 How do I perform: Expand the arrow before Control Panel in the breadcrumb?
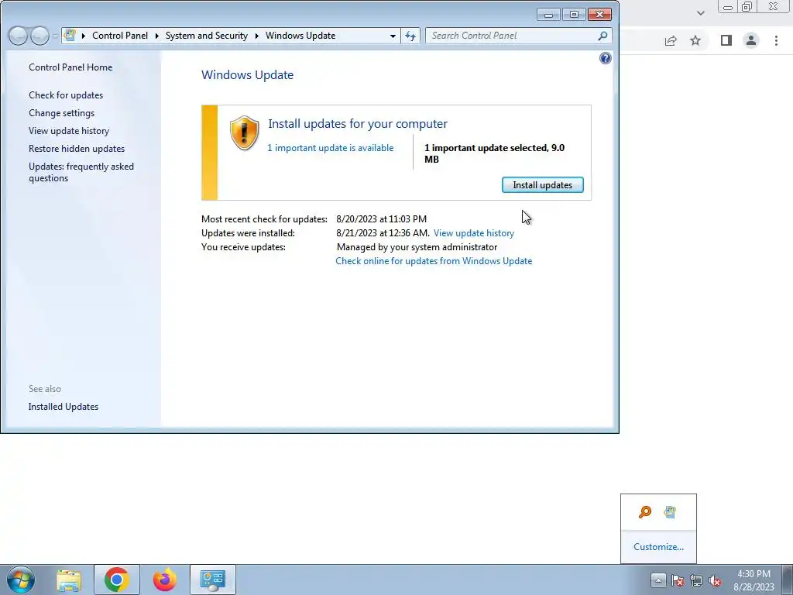[x=84, y=36]
